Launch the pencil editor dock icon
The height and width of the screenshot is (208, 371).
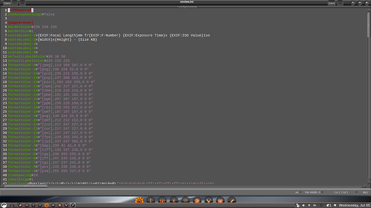pos(232,200)
